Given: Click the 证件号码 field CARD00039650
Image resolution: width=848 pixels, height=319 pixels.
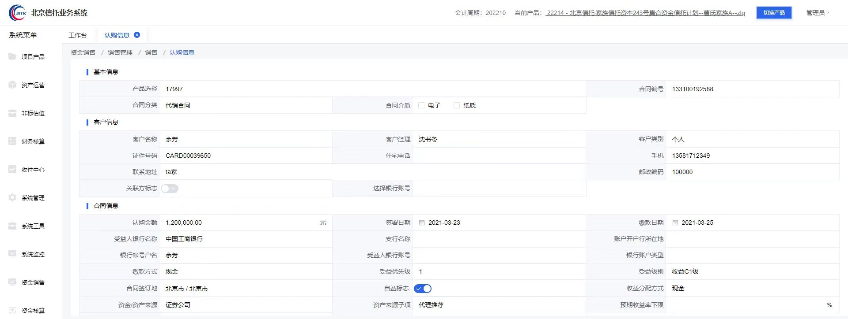Looking at the screenshot, I should tap(246, 156).
